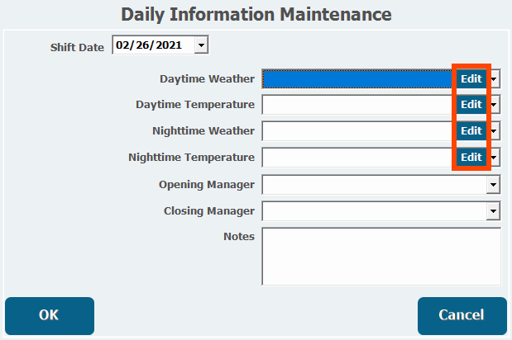This screenshot has height=340, width=512.
Task: Select the Shift Date 02/26/2021 text
Action: click(x=149, y=45)
